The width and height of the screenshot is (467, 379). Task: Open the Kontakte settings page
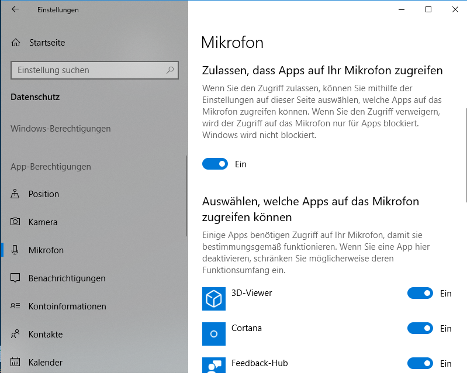tap(94, 334)
